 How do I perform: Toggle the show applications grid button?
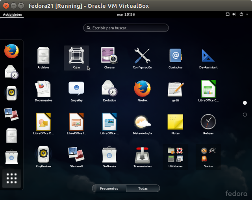pyautogui.click(x=11, y=178)
